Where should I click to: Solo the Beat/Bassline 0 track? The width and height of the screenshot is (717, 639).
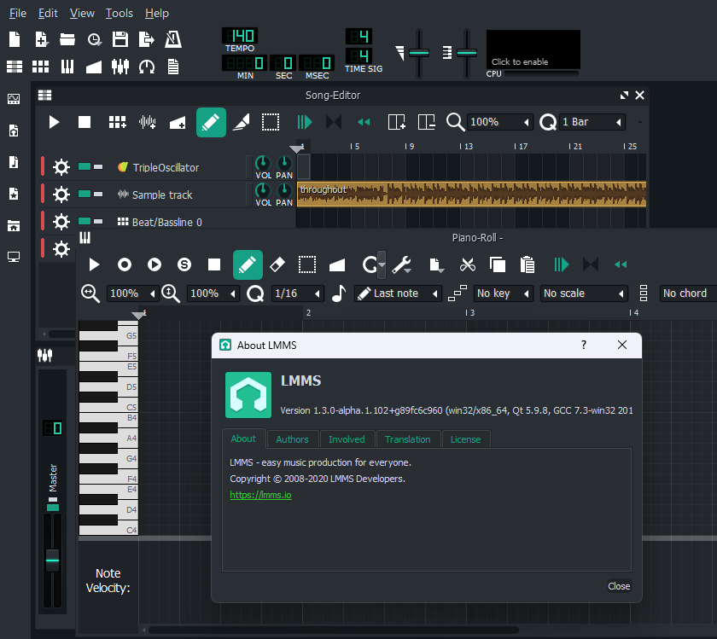(x=98, y=221)
